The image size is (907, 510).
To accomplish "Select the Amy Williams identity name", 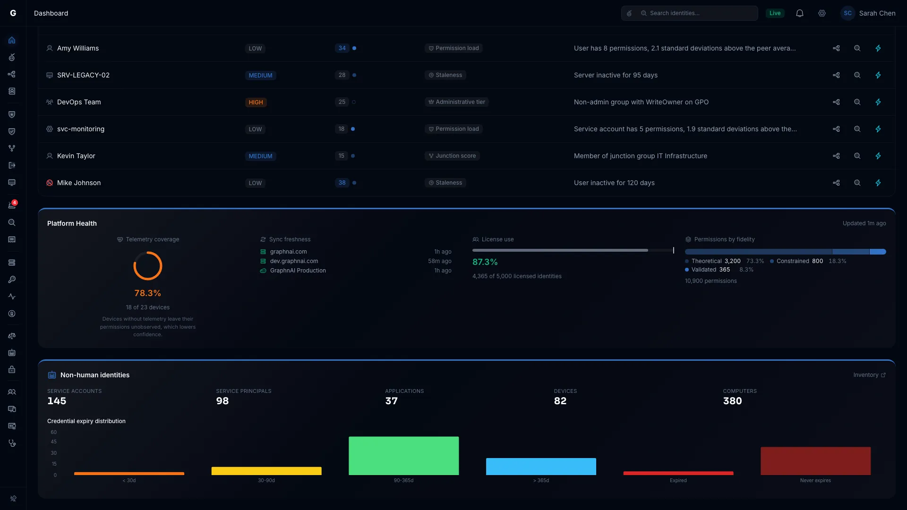I will [78, 48].
